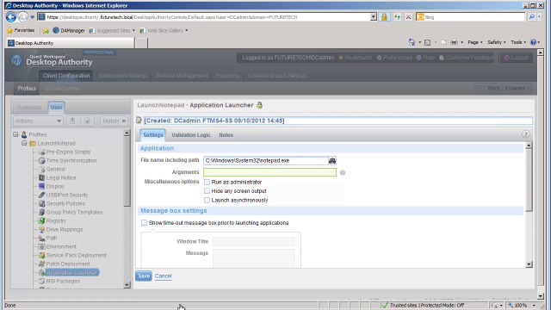Click the Created description text field

coord(338,121)
